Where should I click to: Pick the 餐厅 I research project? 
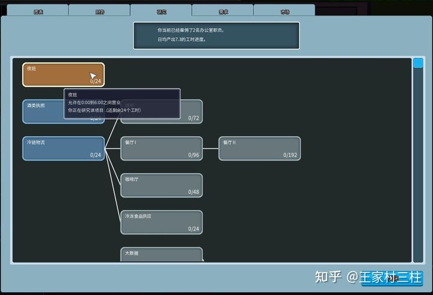[x=161, y=148]
